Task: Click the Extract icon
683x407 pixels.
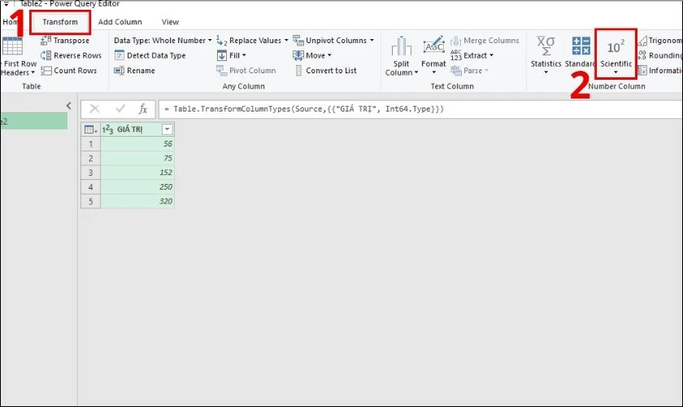Action: pyautogui.click(x=456, y=55)
